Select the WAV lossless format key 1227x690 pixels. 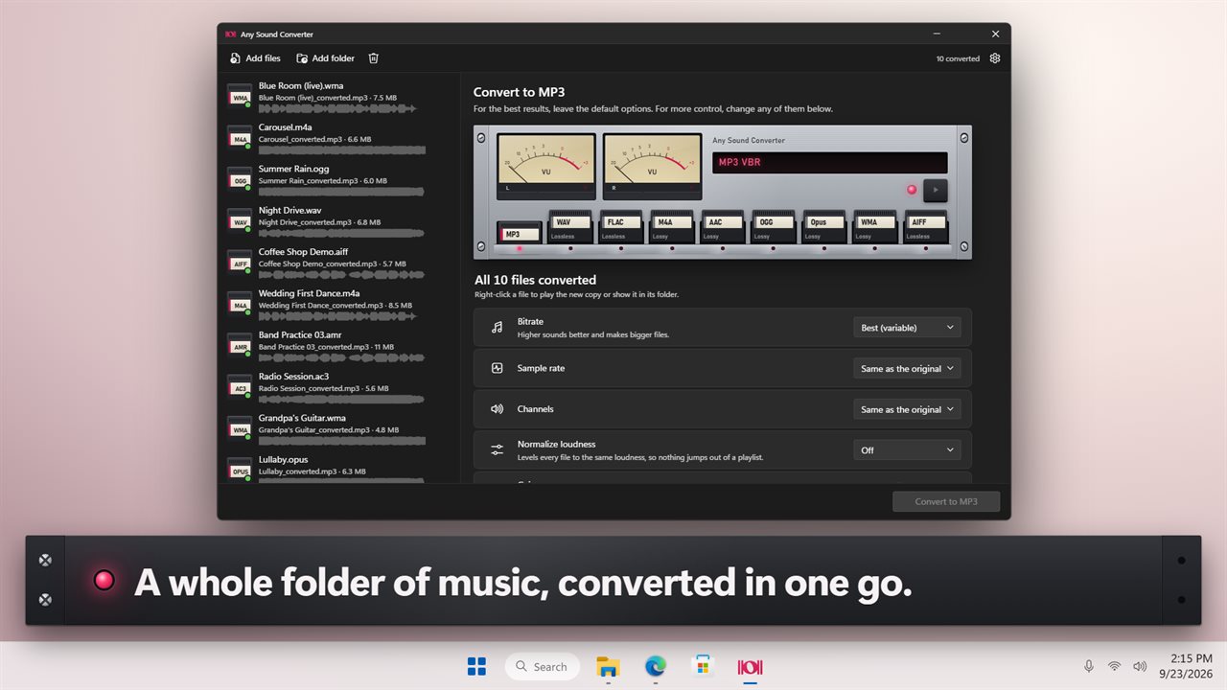point(570,227)
